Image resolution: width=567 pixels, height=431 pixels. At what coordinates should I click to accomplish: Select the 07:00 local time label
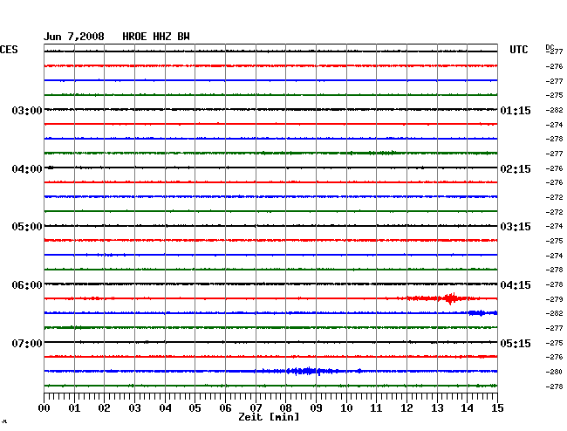coord(27,343)
